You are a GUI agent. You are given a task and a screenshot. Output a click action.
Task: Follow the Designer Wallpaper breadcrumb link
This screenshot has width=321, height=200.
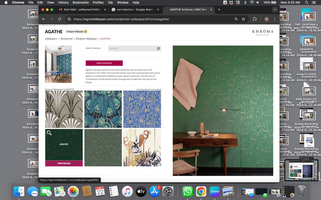click(x=86, y=39)
